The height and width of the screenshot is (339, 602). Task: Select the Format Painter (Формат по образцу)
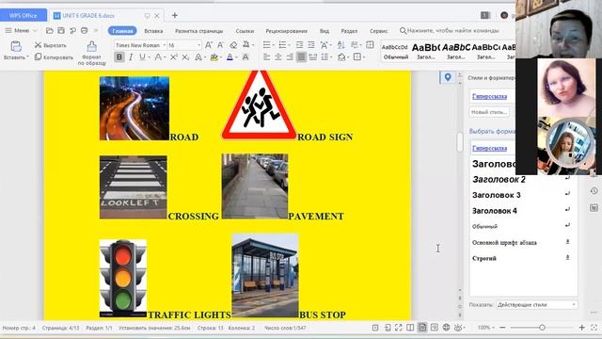(x=92, y=53)
